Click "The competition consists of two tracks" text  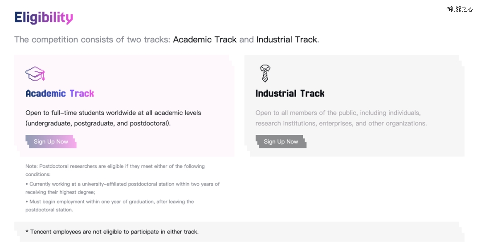pyautogui.click(x=92, y=40)
